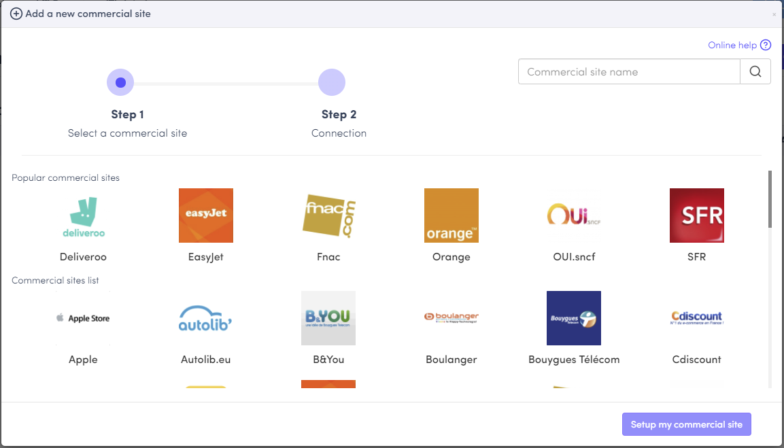
Task: Click the commercial sites list scrollbar
Action: (x=770, y=199)
